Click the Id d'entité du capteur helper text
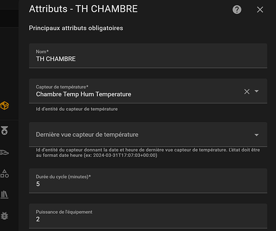Screen dimensions: 276x231 click(77, 109)
